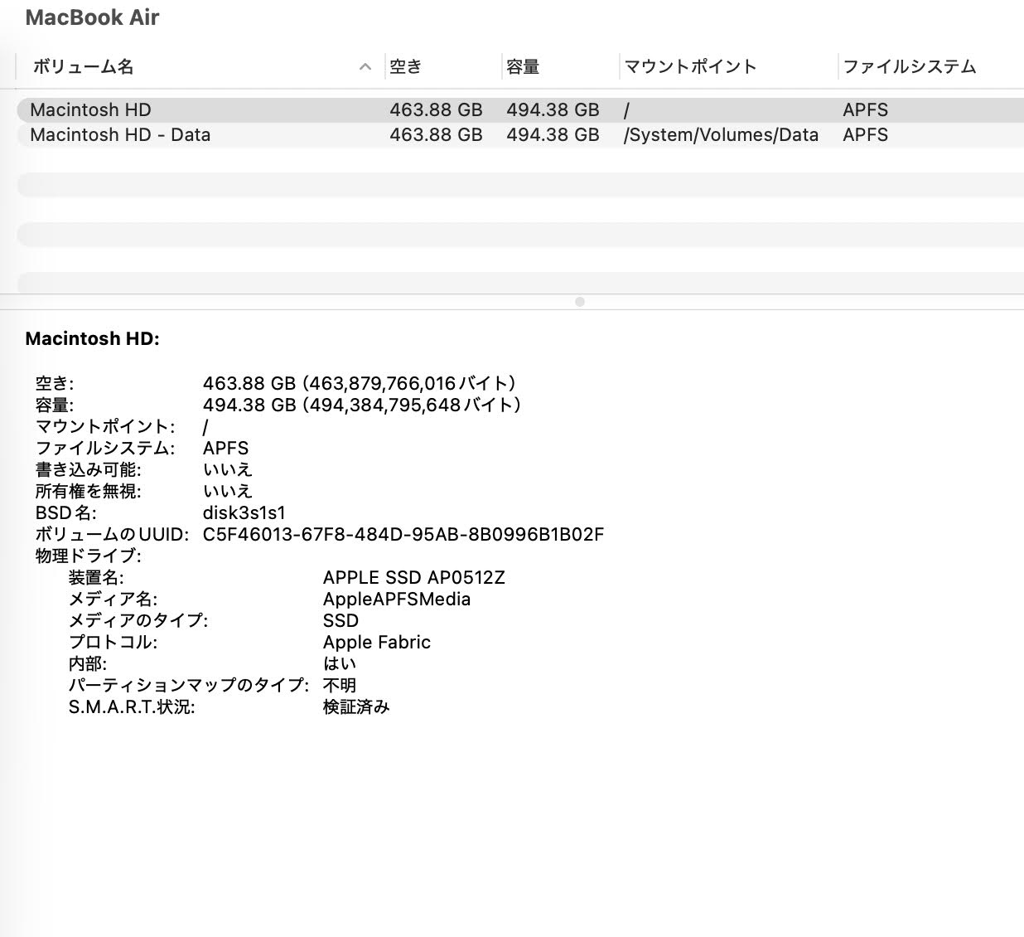Screen dimensions: 1024x937
Task: Click the ファイルシステム: APFS detail value
Action: click(x=225, y=448)
